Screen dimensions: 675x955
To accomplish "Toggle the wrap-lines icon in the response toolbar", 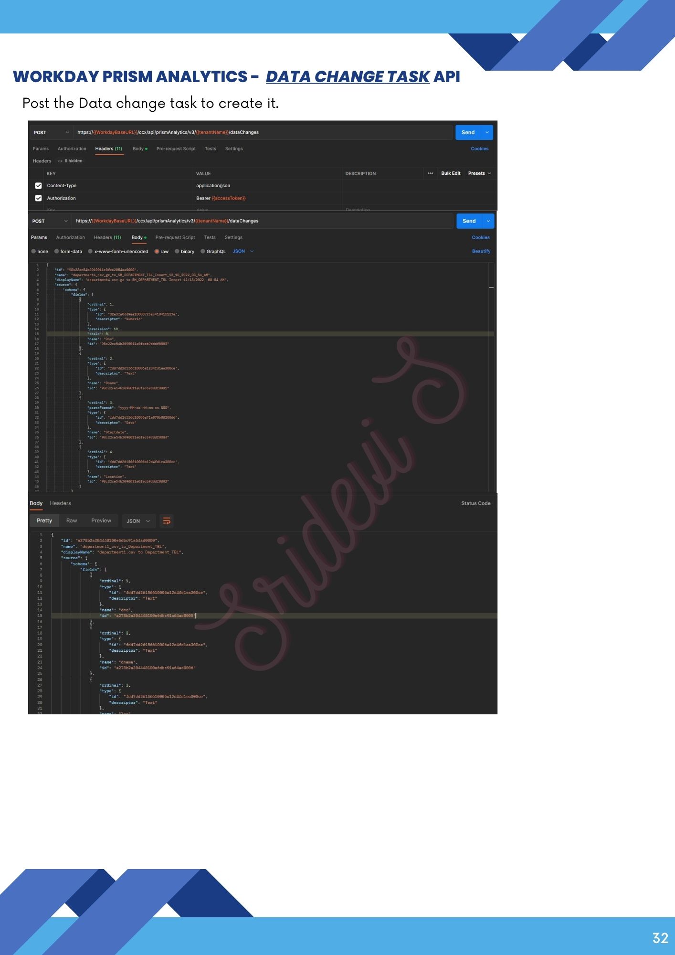I will click(167, 521).
